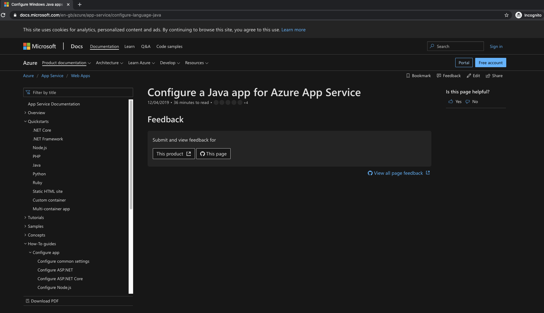The image size is (544, 313).
Task: Close the Configure Windows Java apps tab
Action: point(68,5)
